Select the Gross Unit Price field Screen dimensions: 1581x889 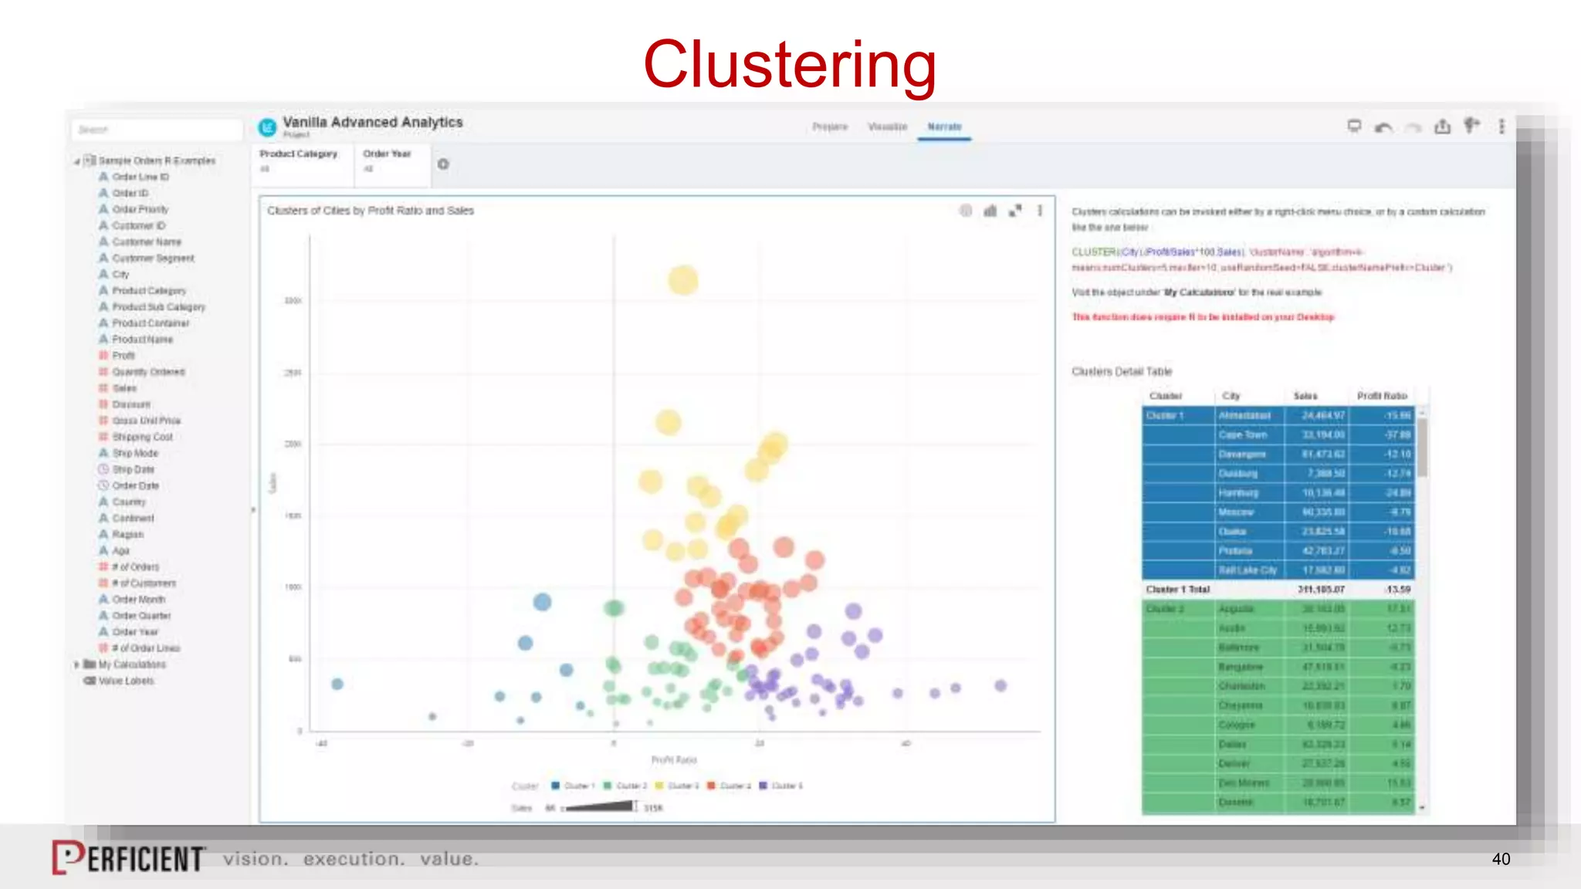pos(147,420)
